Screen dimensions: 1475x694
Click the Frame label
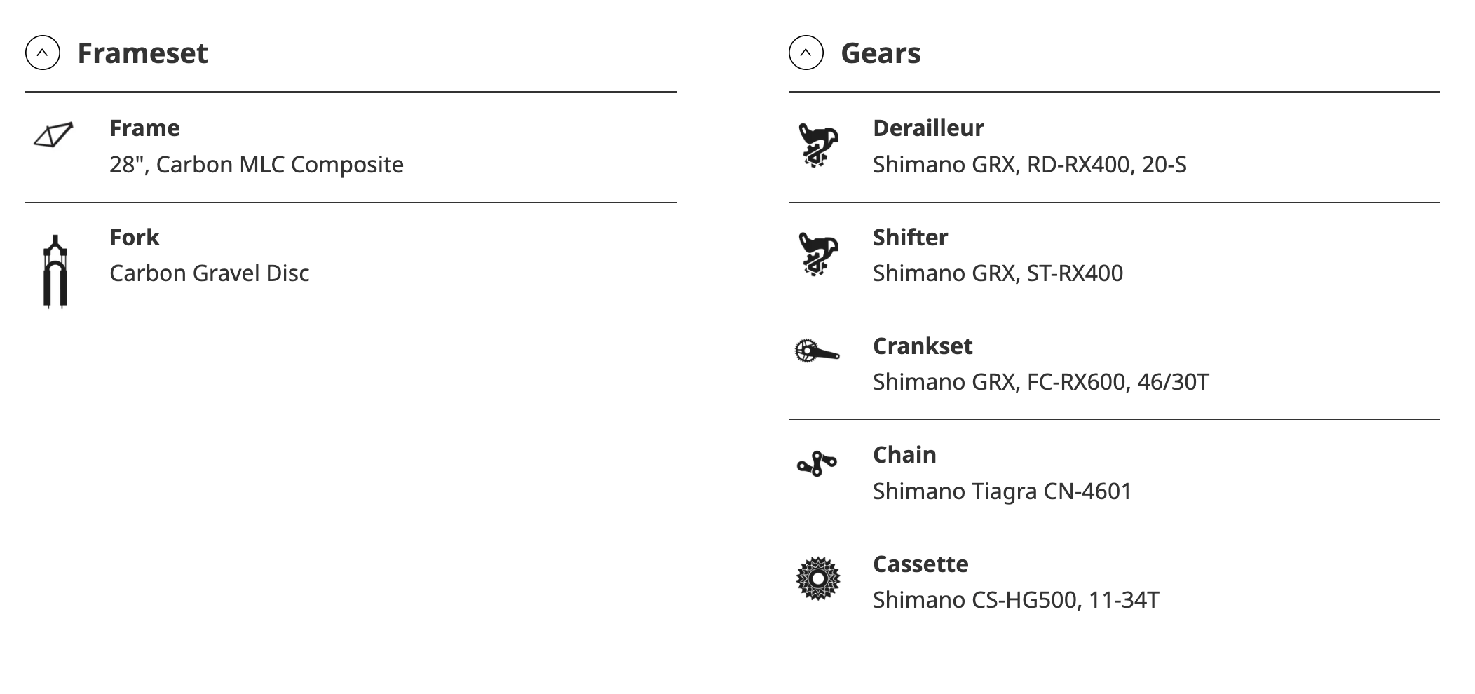click(x=144, y=128)
